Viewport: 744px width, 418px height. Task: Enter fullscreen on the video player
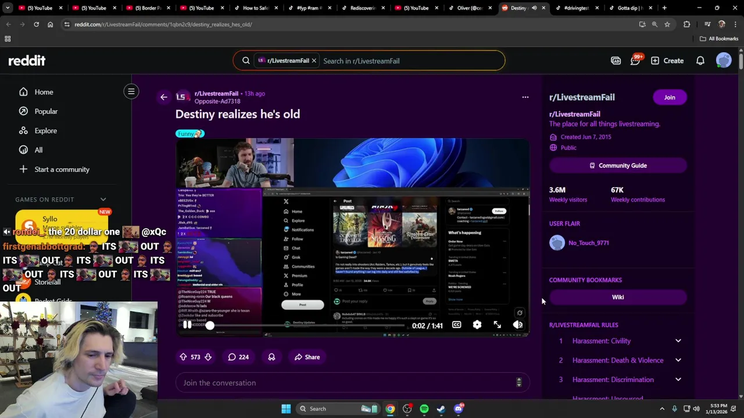tap(497, 325)
